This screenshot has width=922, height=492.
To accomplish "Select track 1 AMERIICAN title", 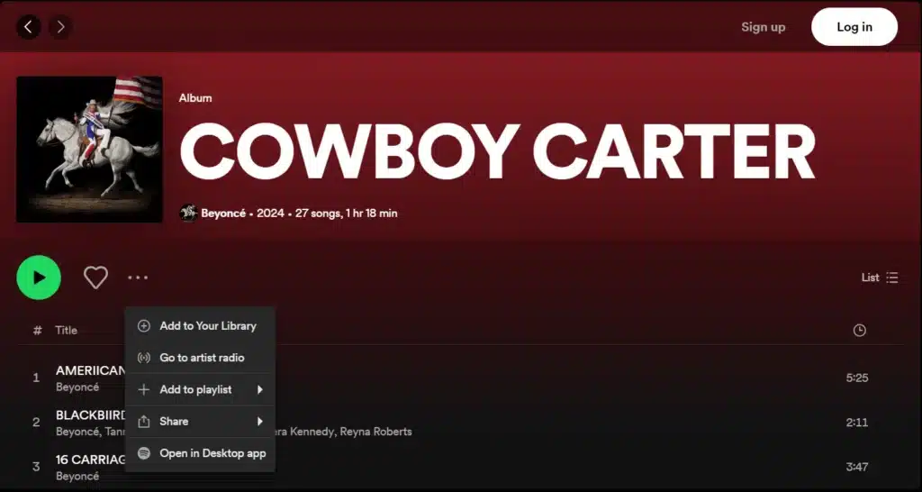I will coord(91,370).
